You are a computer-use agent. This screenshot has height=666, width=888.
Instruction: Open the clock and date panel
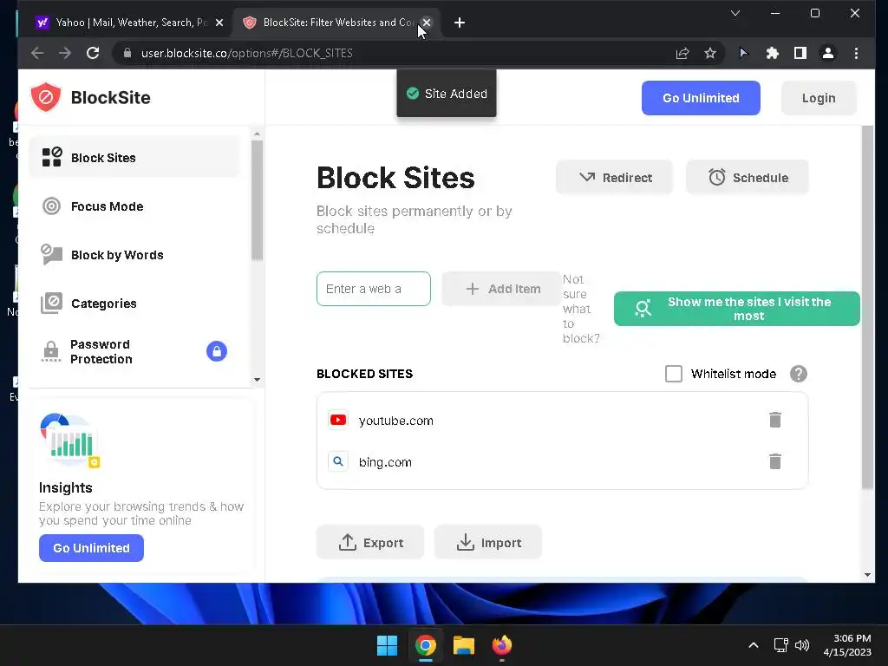tap(847, 645)
